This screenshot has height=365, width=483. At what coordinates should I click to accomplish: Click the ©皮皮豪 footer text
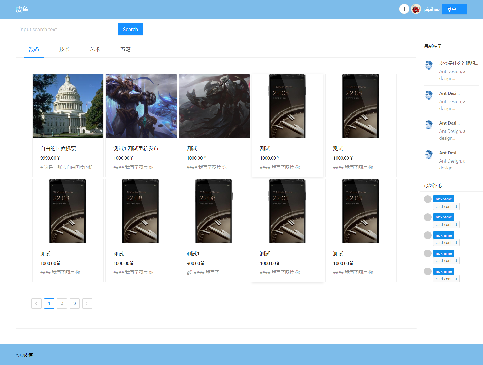[24, 355]
